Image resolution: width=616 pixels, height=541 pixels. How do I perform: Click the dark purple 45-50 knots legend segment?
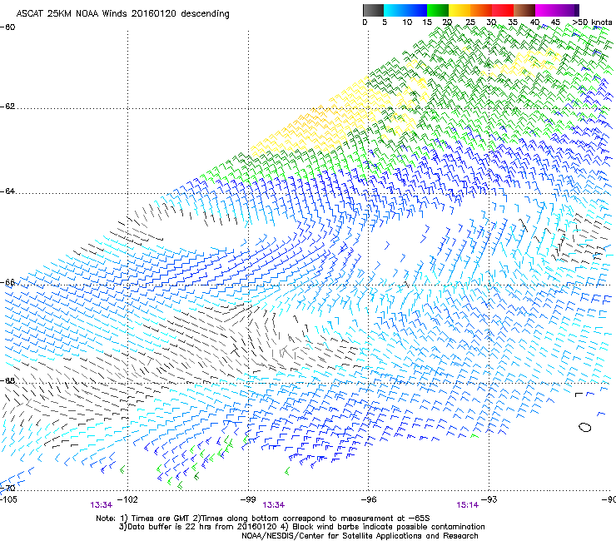(568, 10)
